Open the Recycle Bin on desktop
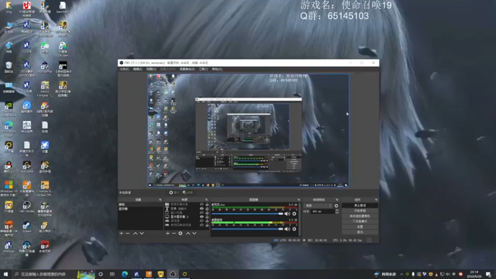The image size is (496, 279). click(x=9, y=67)
